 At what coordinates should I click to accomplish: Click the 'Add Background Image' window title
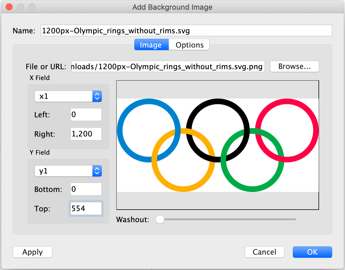tap(172, 7)
